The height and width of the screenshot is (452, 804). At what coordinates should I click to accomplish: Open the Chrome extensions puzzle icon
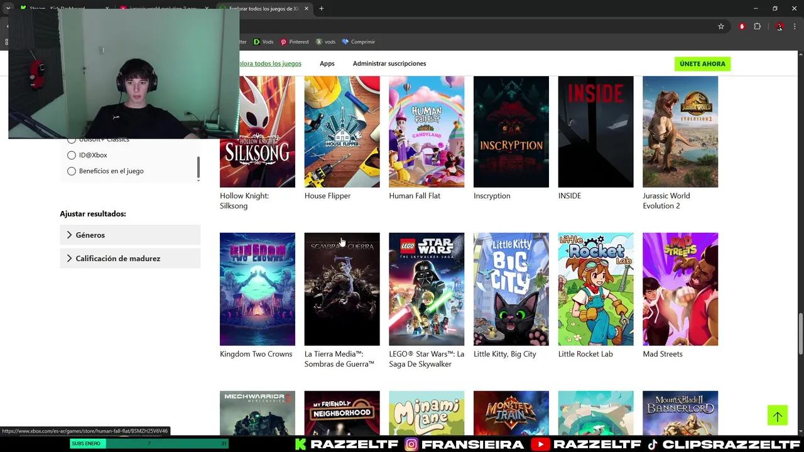pos(757,26)
